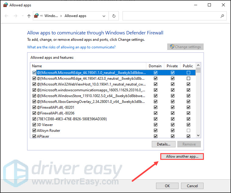Focus the Control Panel search box
This screenshot has width=231, height=193.
pyautogui.click(x=174, y=16)
